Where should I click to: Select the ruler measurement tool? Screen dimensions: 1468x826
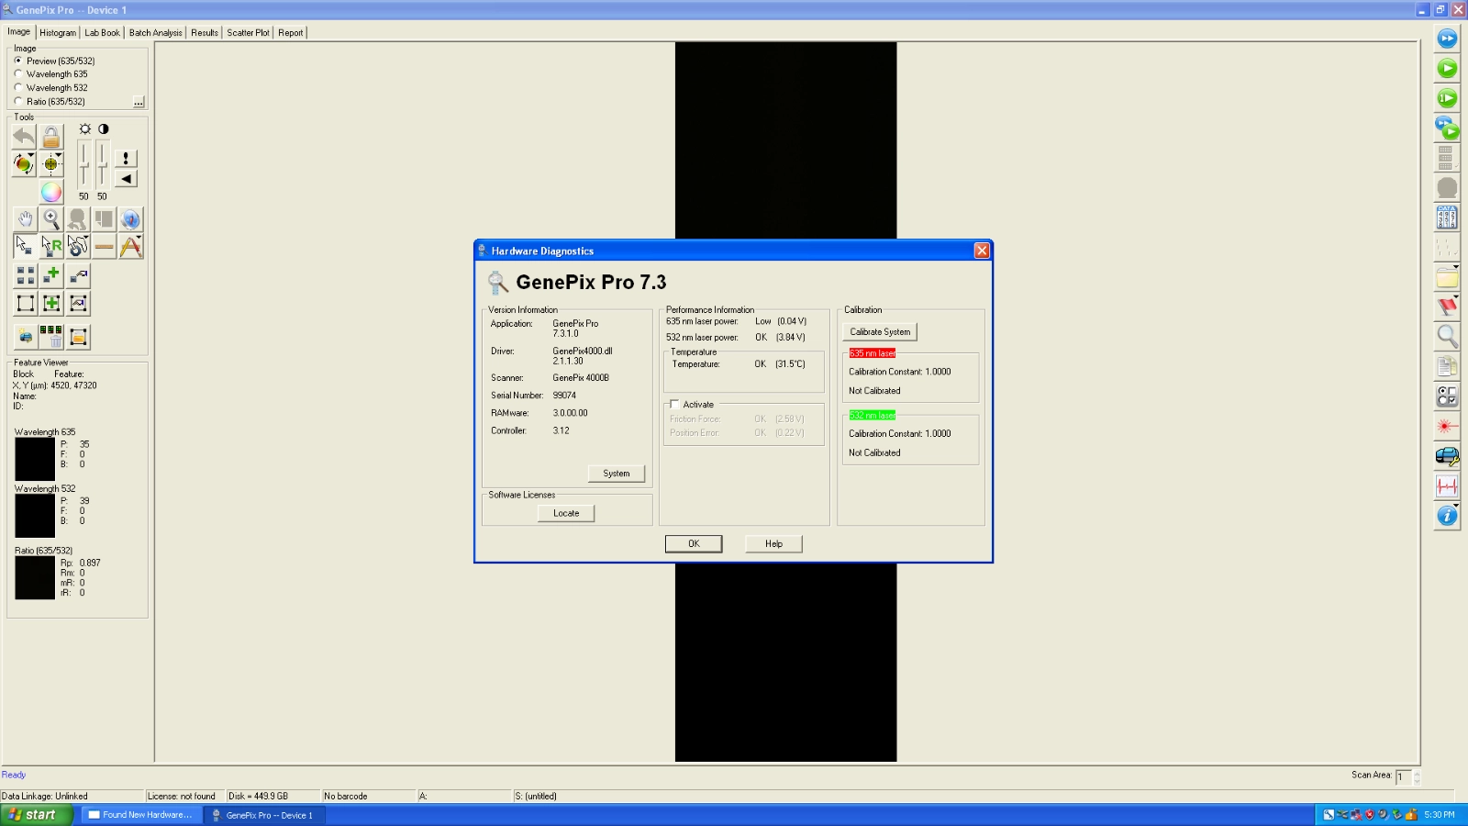point(104,246)
